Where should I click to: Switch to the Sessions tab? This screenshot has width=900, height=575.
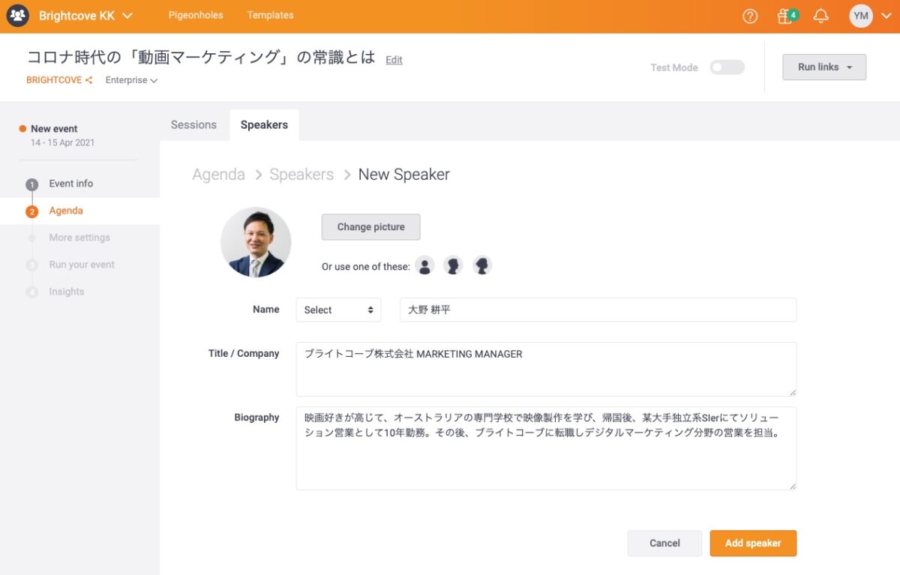(193, 125)
